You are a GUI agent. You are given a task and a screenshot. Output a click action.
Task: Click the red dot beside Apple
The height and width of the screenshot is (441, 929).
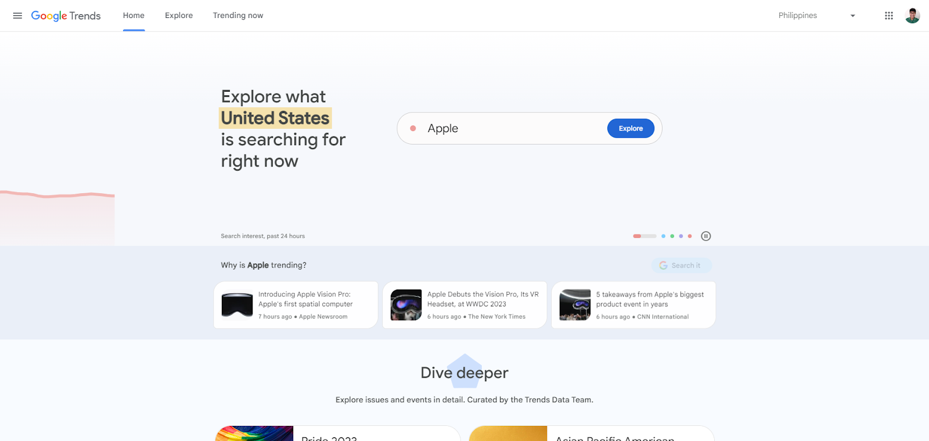click(x=413, y=128)
